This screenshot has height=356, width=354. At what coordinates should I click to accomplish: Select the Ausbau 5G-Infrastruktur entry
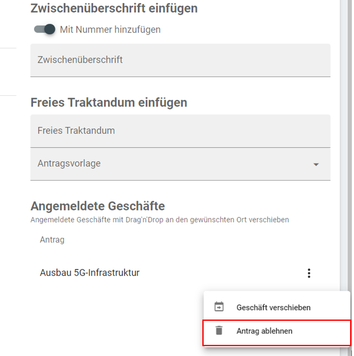pos(90,273)
